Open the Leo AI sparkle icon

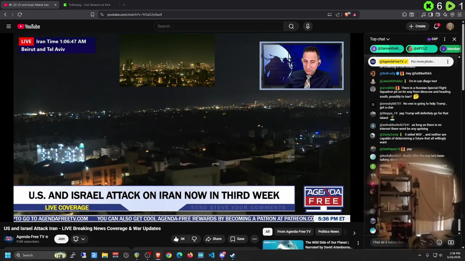point(445,14)
